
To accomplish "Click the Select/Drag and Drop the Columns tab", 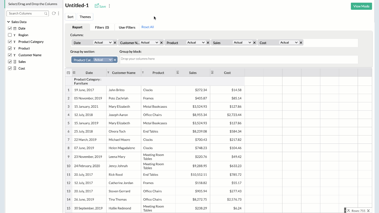I will click(x=33, y=4).
